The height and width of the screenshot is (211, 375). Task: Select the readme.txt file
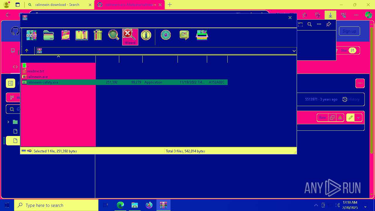(35, 71)
